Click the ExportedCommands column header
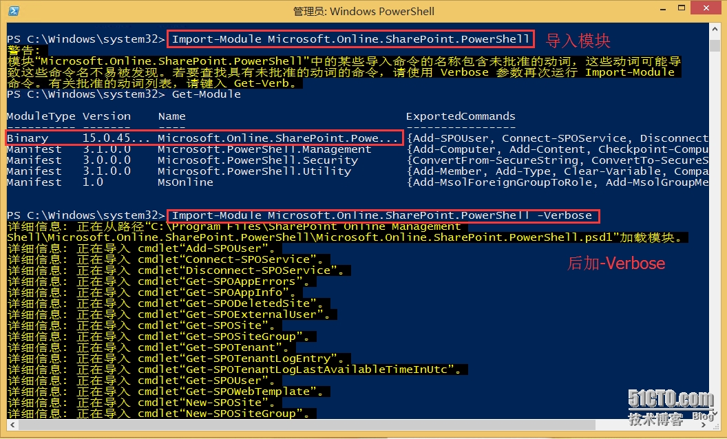Screen dimensions: 727x439 [460, 116]
